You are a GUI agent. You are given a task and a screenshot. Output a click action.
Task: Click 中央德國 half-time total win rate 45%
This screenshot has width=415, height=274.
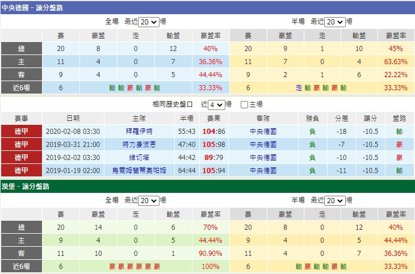[x=396, y=49]
